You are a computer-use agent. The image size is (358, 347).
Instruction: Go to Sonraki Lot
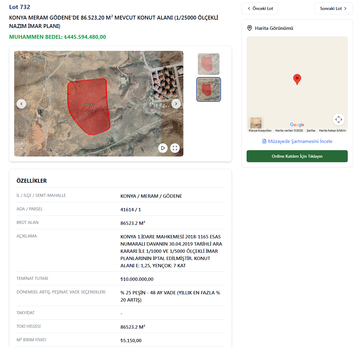(x=334, y=8)
